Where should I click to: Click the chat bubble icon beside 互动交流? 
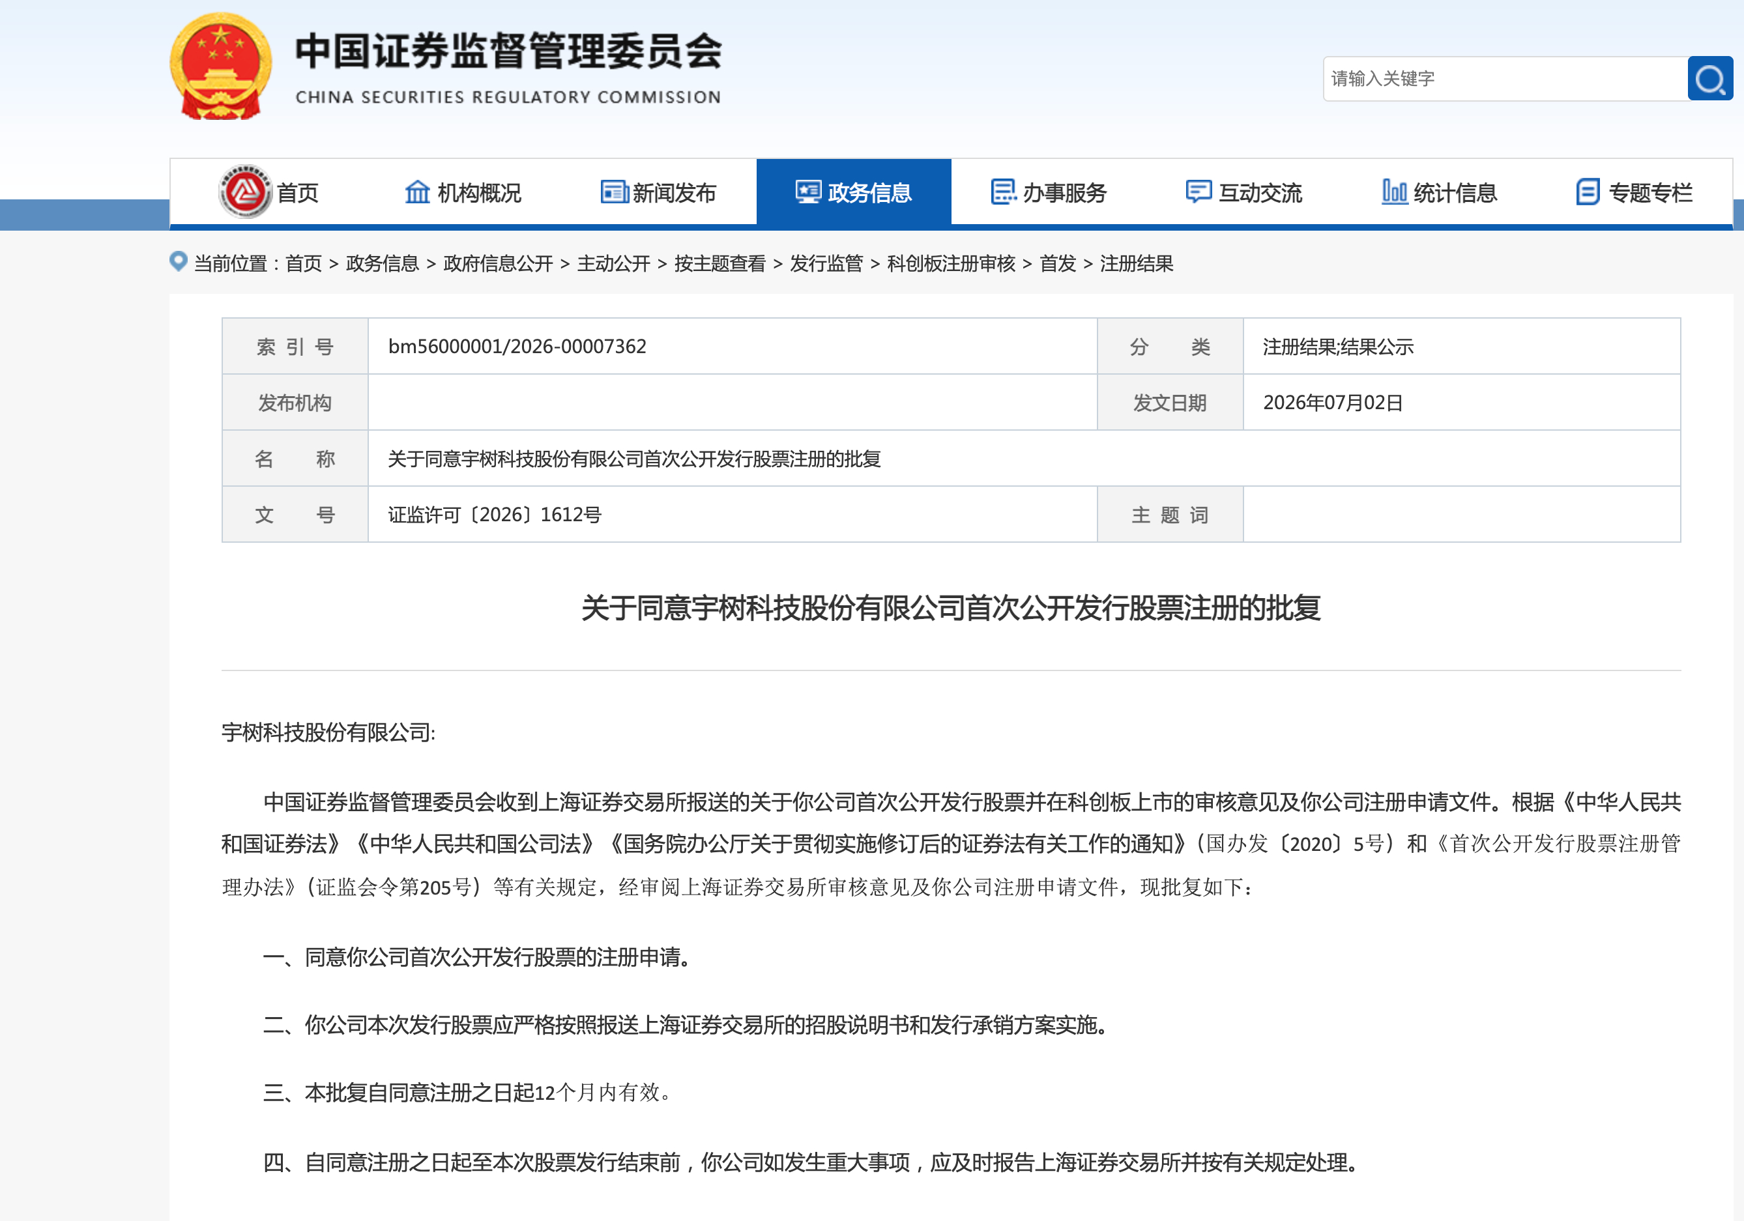1199,192
